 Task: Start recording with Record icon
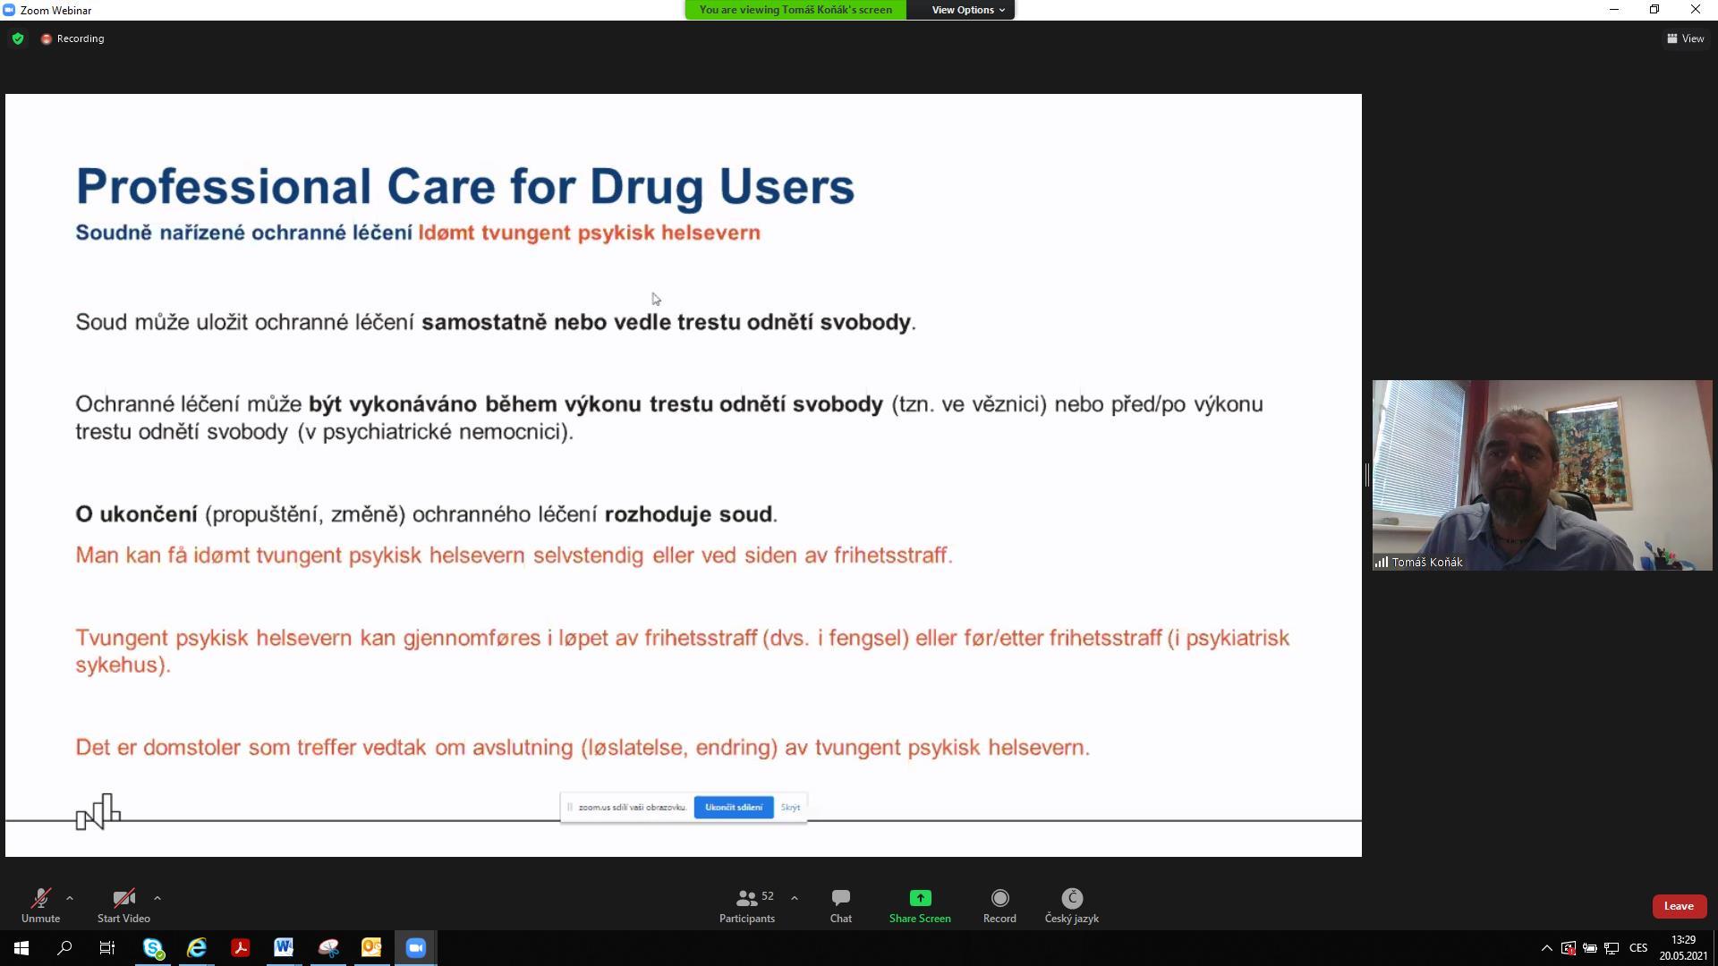click(x=999, y=898)
